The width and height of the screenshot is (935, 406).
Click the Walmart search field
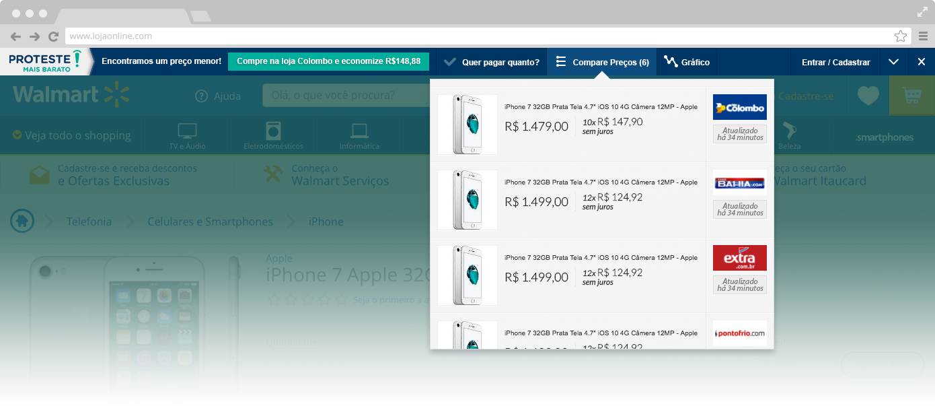[x=346, y=96]
